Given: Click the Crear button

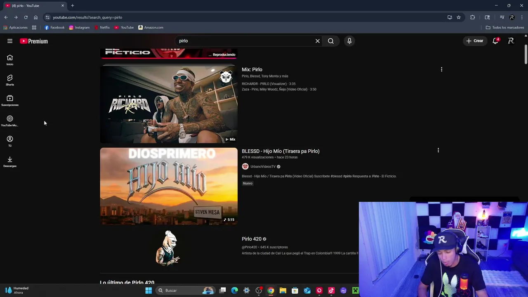Looking at the screenshot, I should (x=475, y=41).
